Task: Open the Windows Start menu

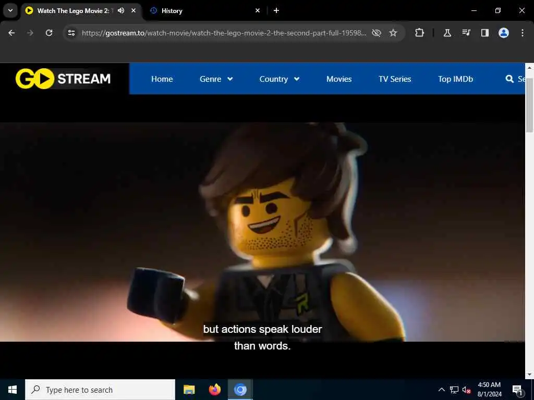Action: point(13,390)
